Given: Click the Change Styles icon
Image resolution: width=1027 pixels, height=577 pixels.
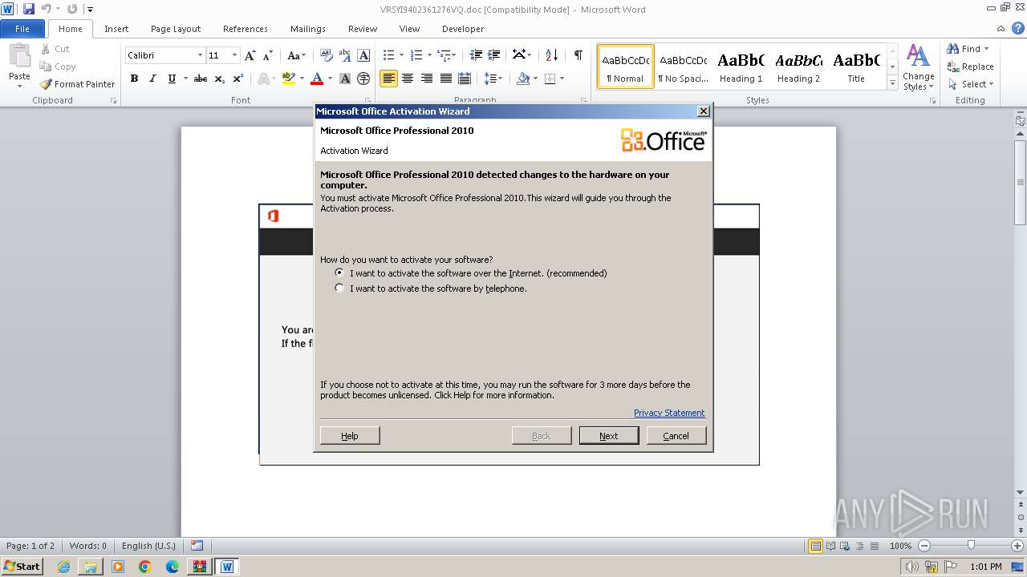Looking at the screenshot, I should pyautogui.click(x=919, y=68).
